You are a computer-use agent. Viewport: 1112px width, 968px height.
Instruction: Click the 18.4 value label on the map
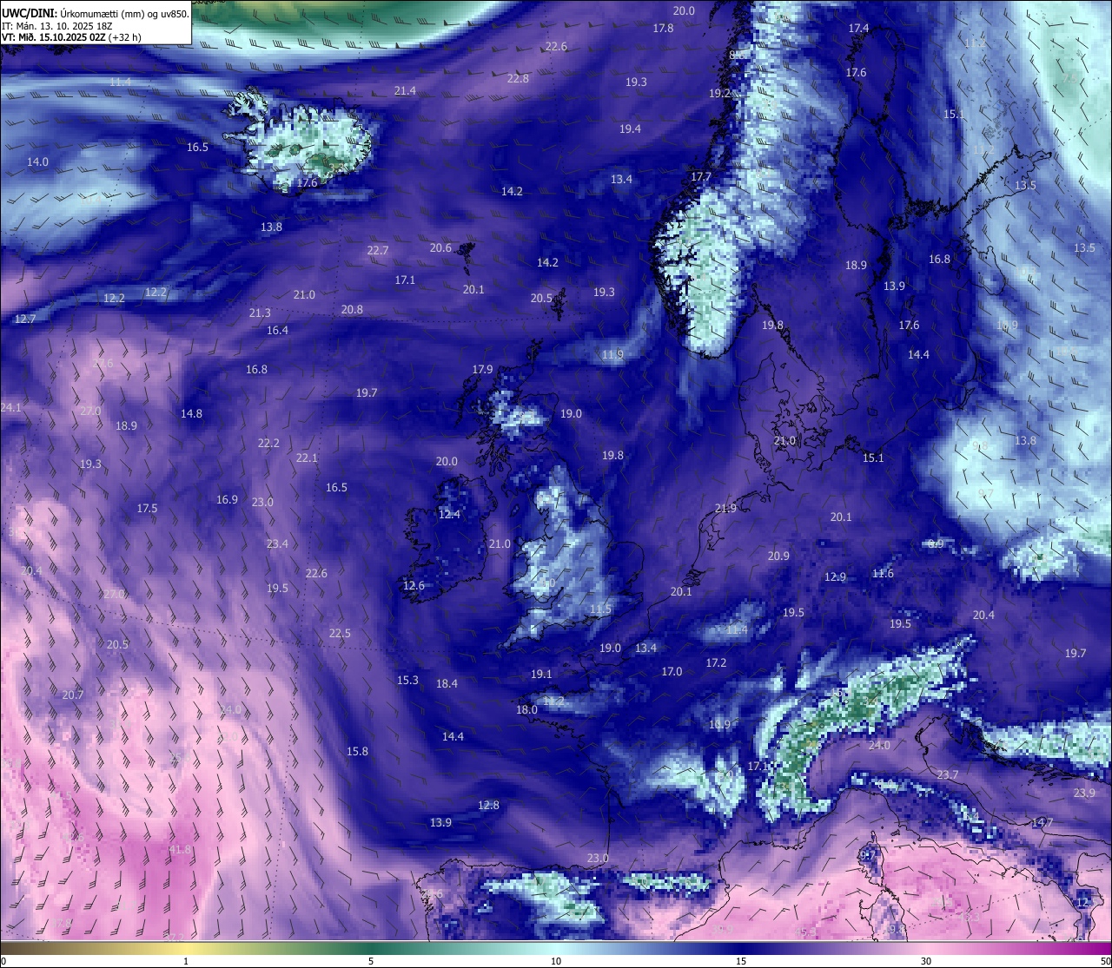(447, 684)
